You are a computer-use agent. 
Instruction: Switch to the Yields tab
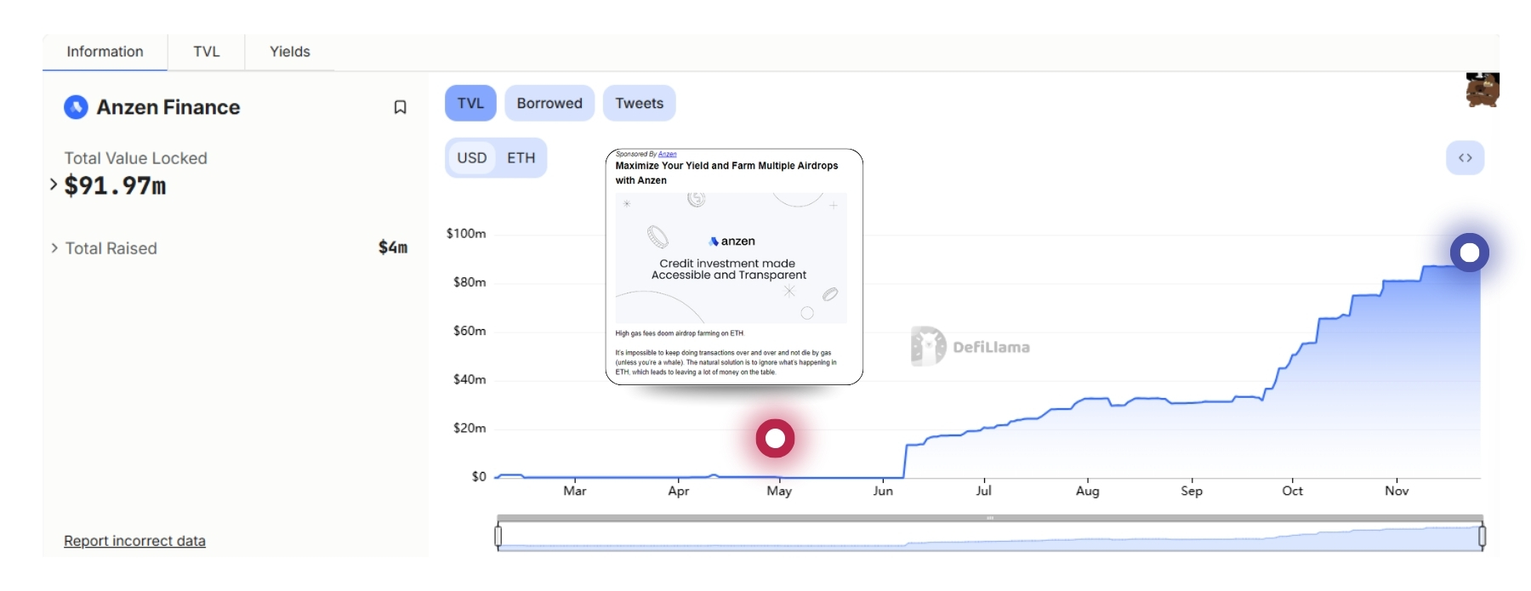(x=289, y=52)
